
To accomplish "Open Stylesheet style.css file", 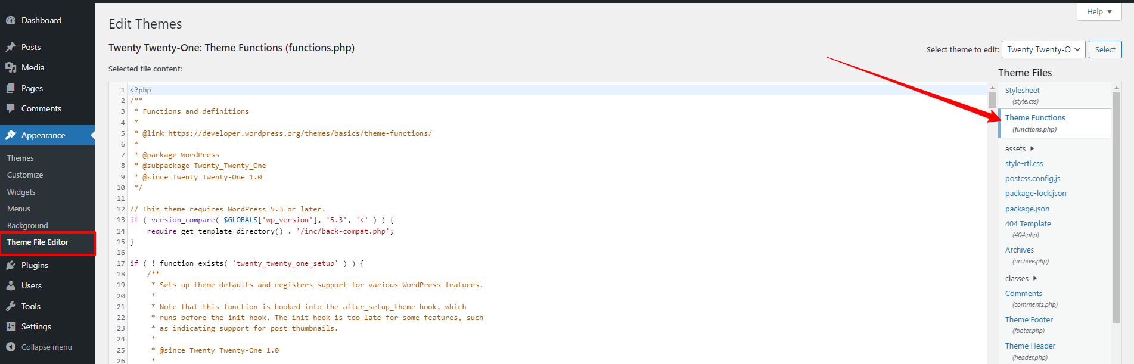I will point(1023,91).
